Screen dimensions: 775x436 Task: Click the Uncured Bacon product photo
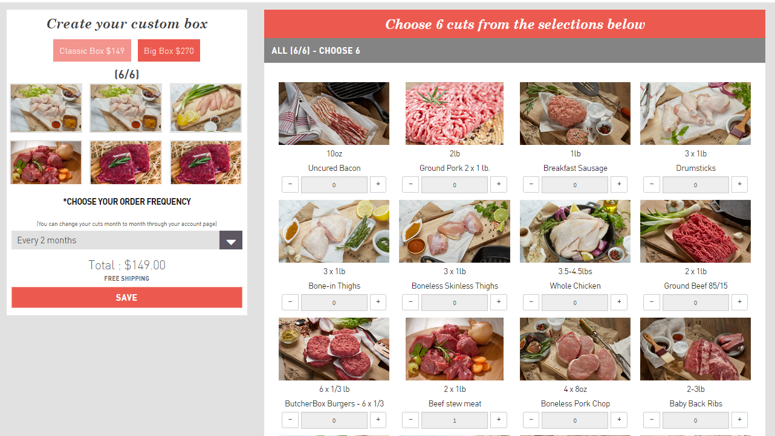pos(334,114)
